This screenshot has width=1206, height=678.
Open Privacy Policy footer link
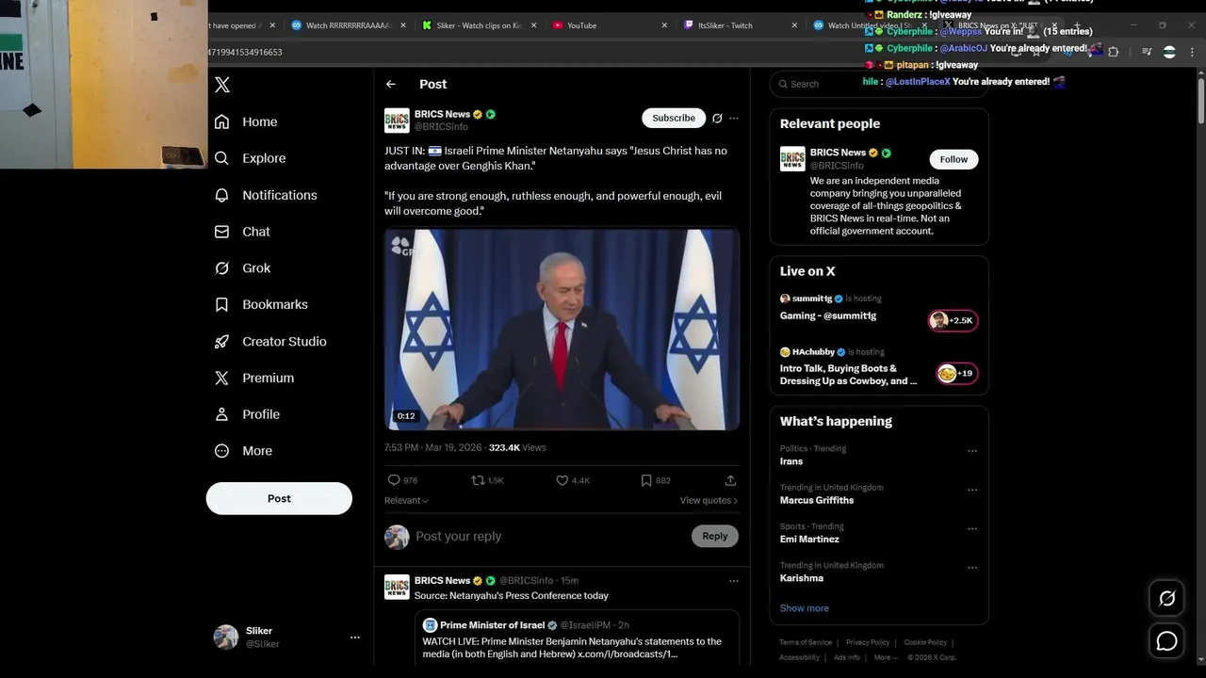[868, 642]
